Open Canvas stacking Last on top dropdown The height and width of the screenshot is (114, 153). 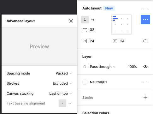pos(61,93)
